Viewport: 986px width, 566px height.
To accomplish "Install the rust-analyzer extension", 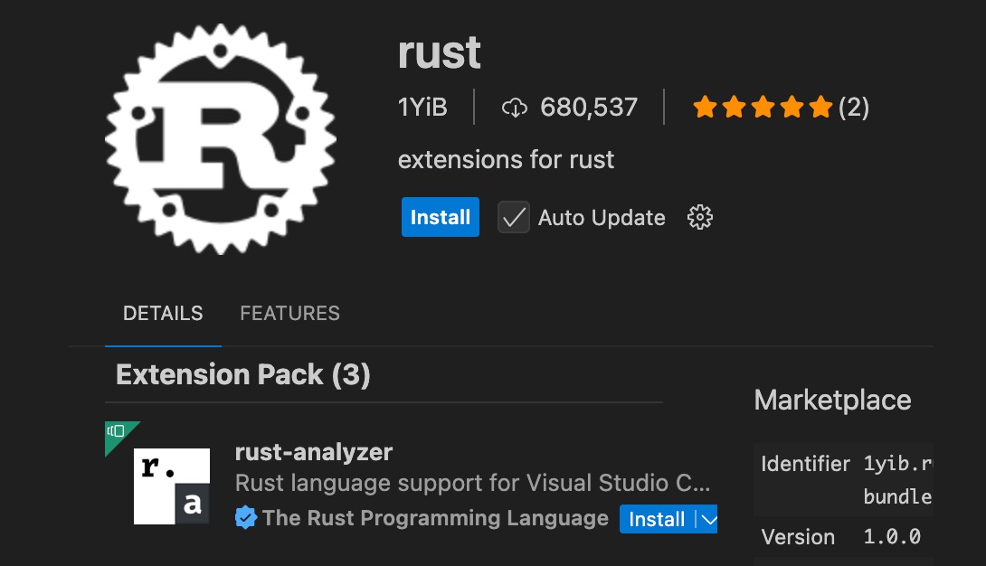I will (x=657, y=520).
